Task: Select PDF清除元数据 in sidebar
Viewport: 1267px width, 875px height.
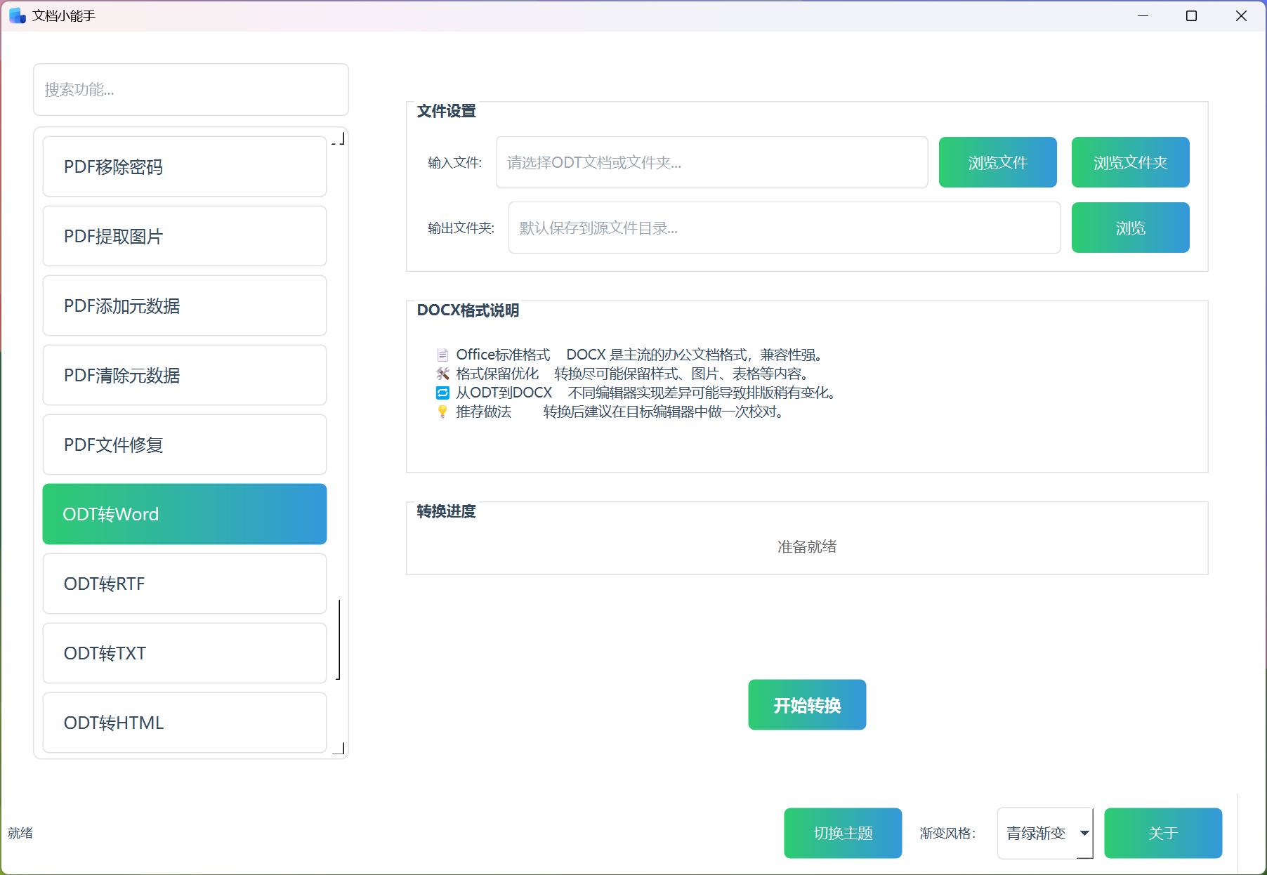Action: point(184,375)
